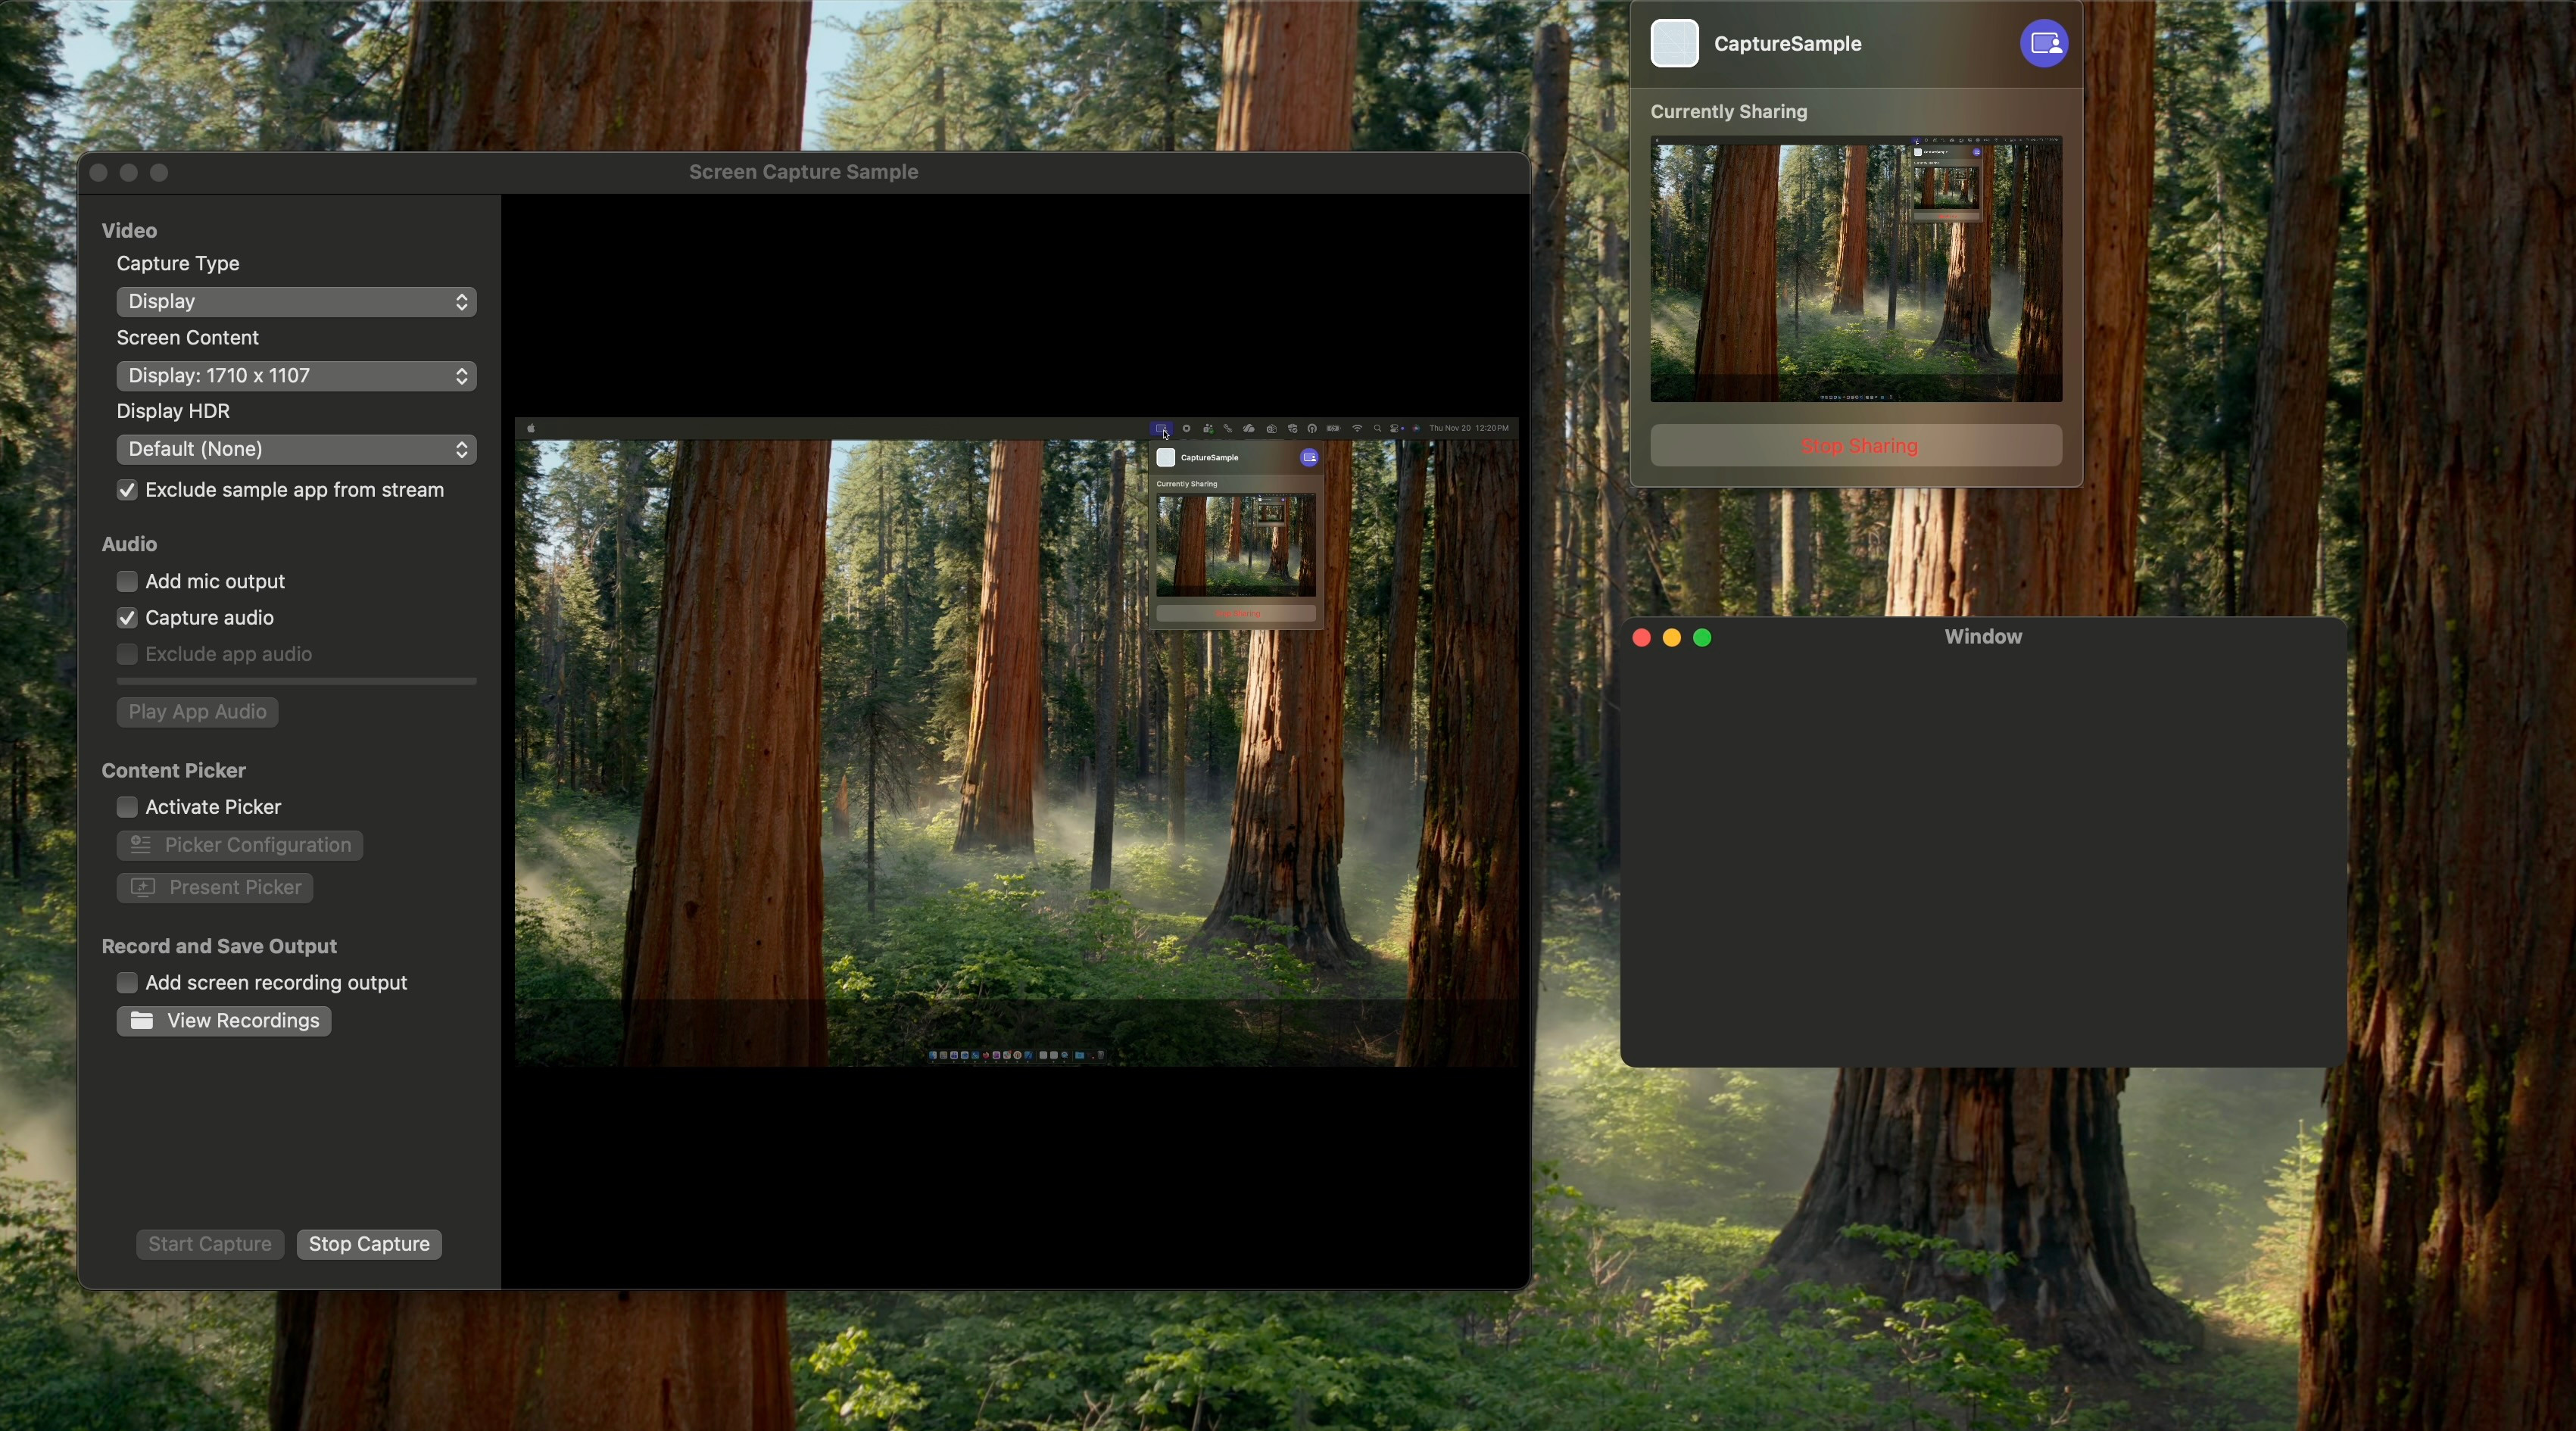Open the Screen Content display dropdown

[x=296, y=375]
